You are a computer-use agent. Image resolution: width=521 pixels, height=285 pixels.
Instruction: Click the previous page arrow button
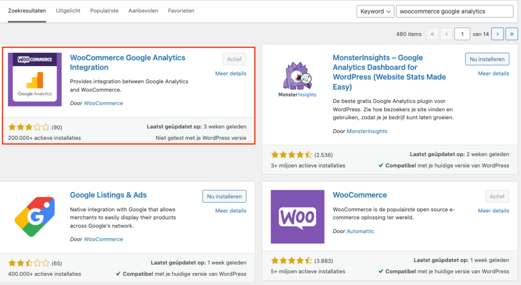click(447, 34)
